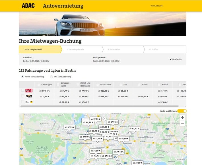Zoom out the map with minus button

click(182, 123)
